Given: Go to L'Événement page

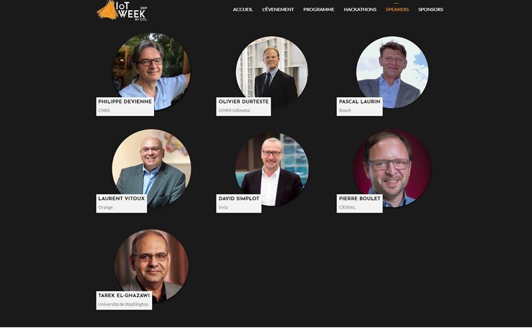Looking at the screenshot, I should point(278,9).
